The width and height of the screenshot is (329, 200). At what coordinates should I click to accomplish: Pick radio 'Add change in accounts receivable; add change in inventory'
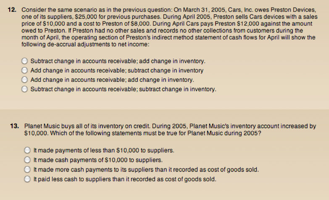(24, 80)
